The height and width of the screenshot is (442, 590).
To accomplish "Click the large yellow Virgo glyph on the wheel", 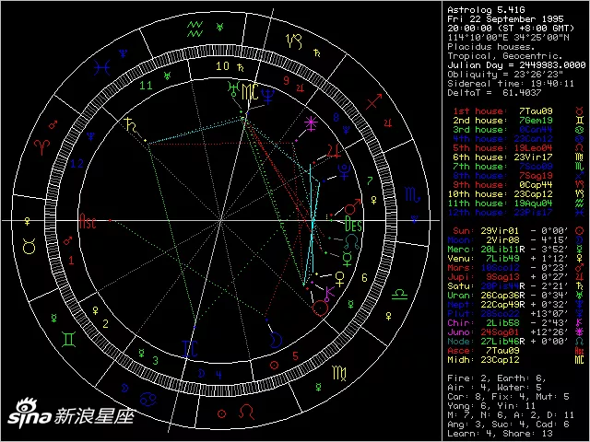I will point(339,373).
